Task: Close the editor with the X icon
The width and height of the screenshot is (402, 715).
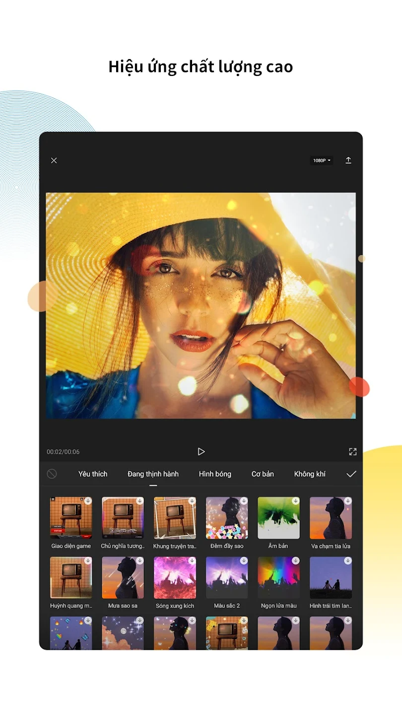Action: click(54, 160)
